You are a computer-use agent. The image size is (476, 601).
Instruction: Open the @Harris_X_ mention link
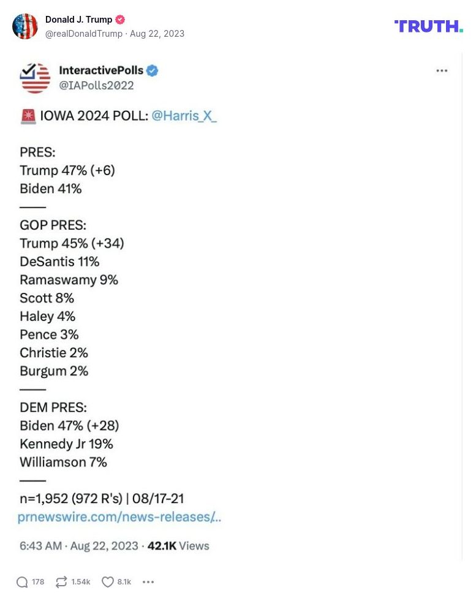(184, 115)
